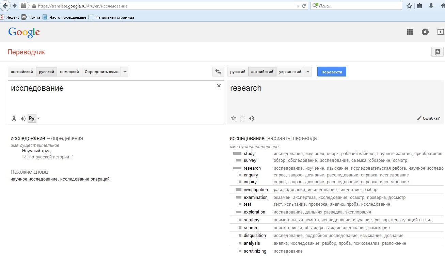
Task: Click similar word 'исследование операций'
Action: tap(85, 179)
